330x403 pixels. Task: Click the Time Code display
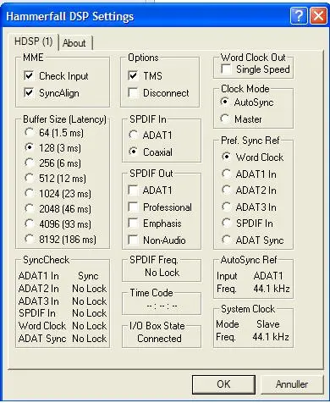coord(162,306)
